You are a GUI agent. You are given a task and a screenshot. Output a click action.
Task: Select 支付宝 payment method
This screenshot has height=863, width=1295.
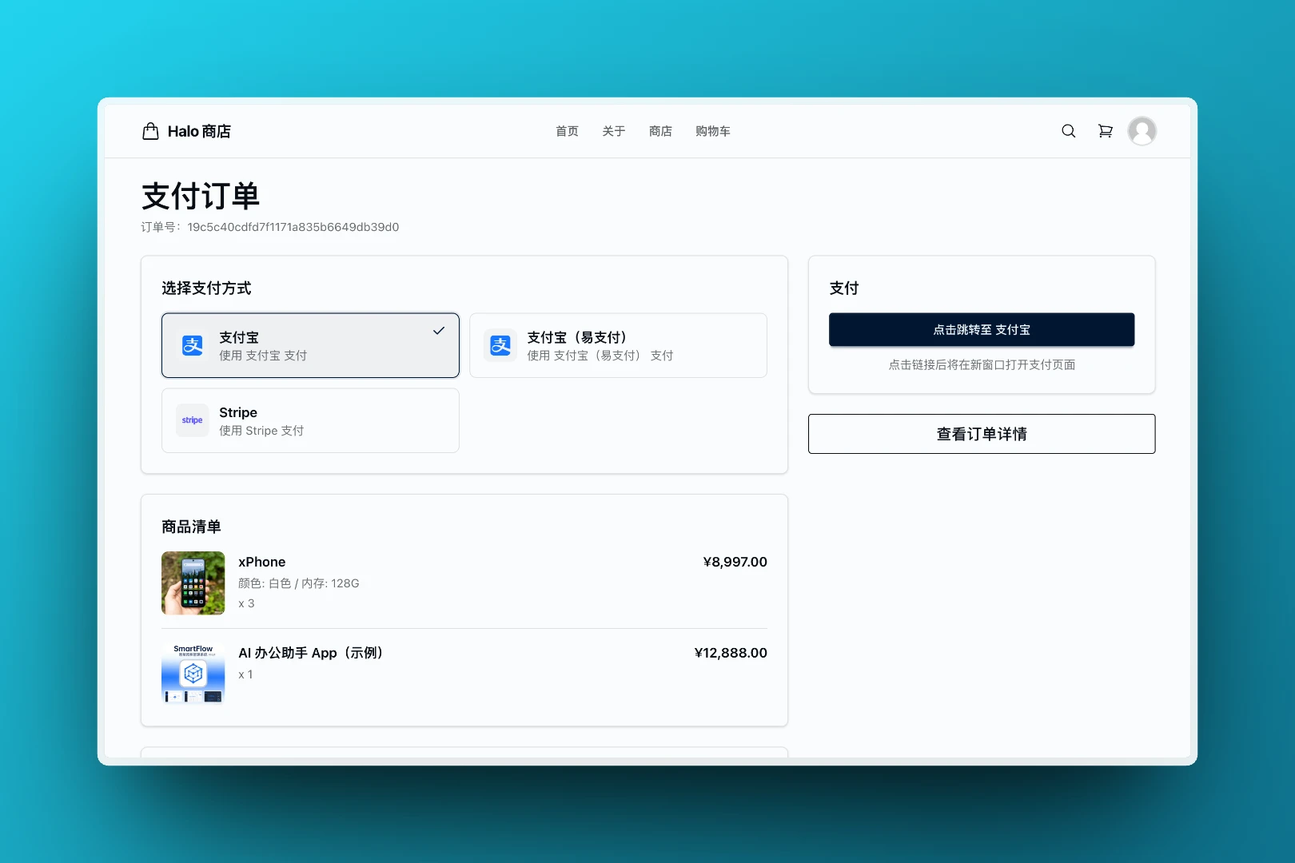coord(310,345)
